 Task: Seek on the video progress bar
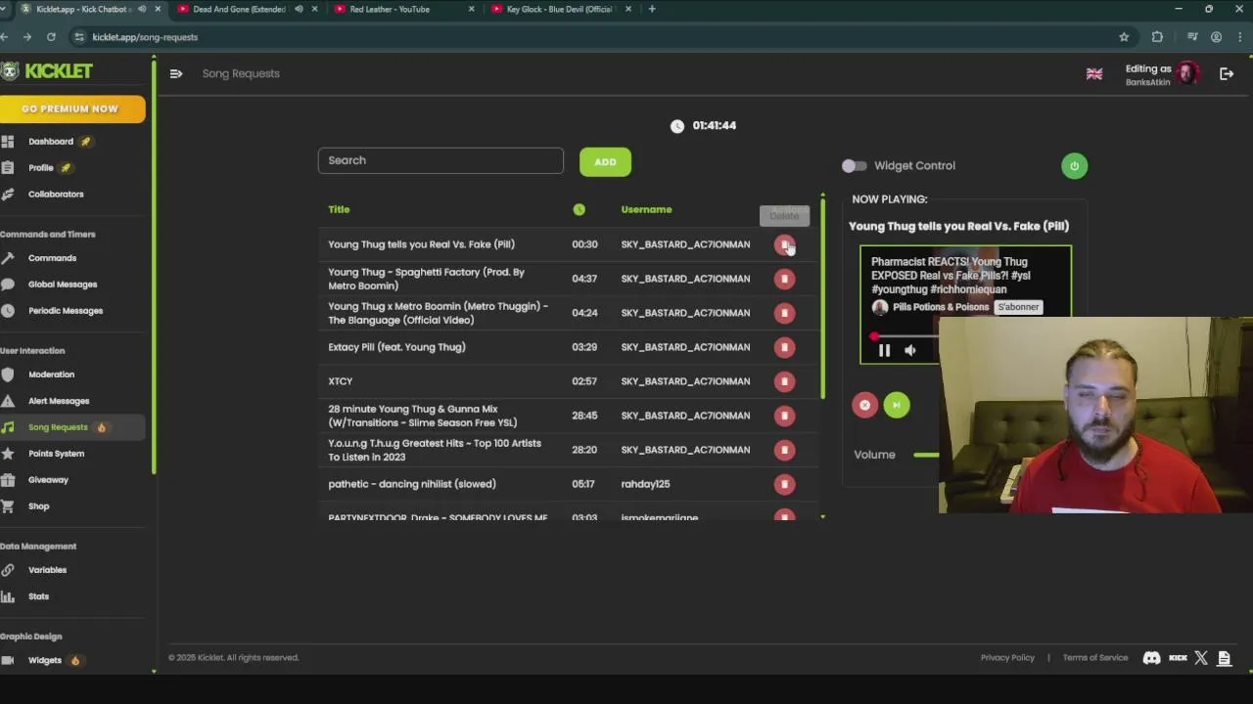tap(905, 336)
